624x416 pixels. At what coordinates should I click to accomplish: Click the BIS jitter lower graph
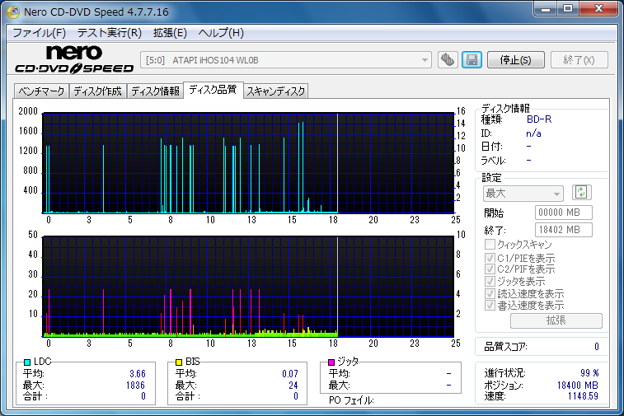(248, 287)
